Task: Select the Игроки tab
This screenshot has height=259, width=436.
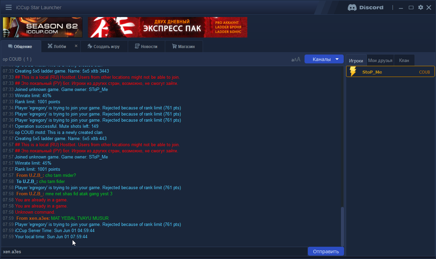Action: pos(356,60)
